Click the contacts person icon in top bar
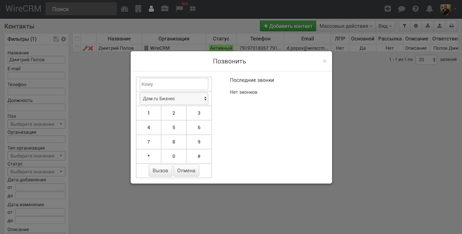The image size is (462, 234). tap(151, 9)
